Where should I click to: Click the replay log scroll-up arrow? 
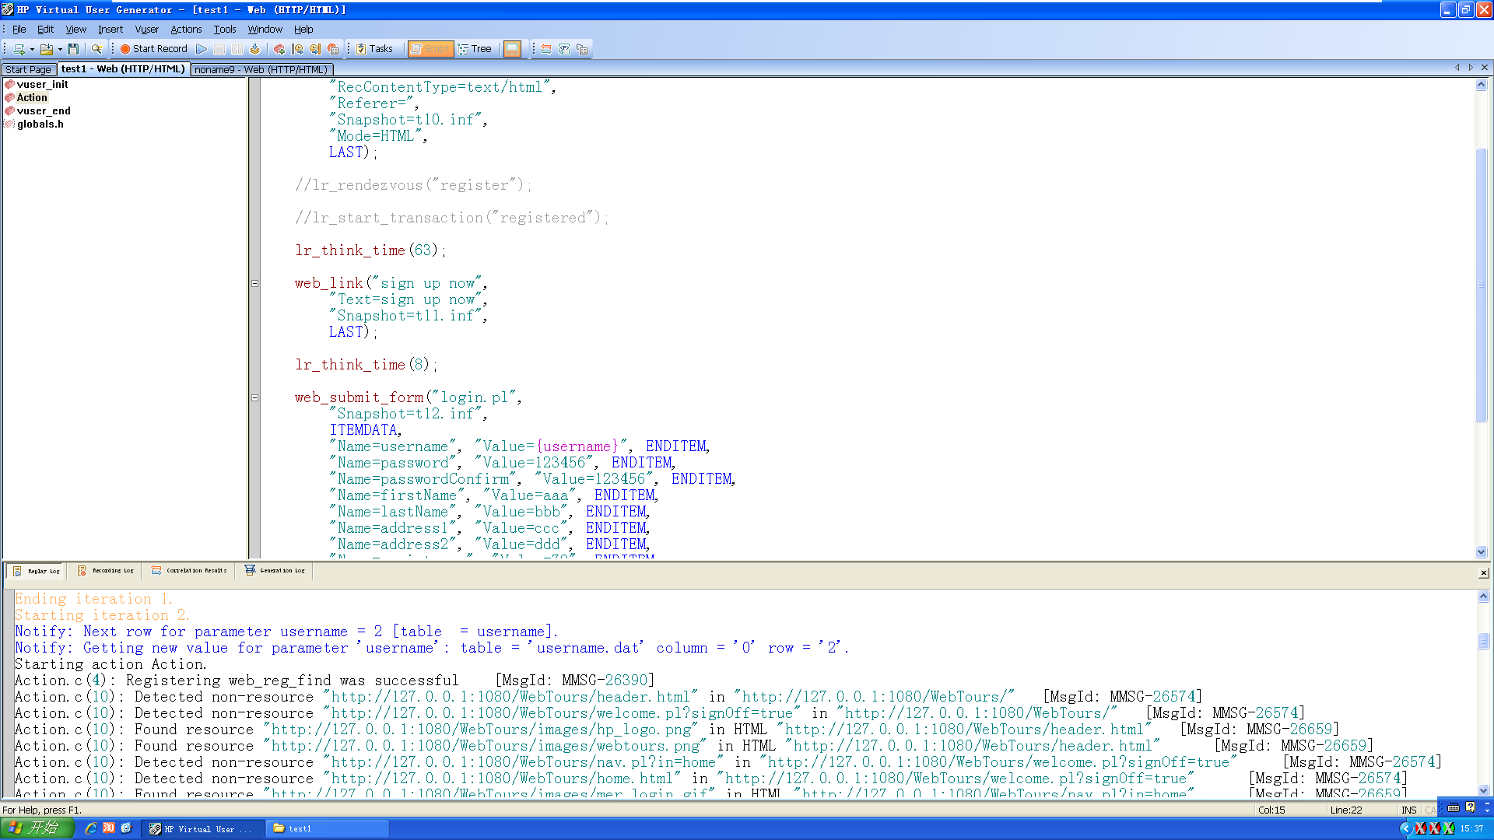click(x=1483, y=597)
